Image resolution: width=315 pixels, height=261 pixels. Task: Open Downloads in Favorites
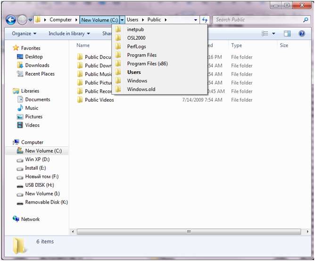click(37, 65)
